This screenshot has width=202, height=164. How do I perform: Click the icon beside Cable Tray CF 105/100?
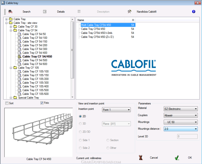(x=20, y=72)
